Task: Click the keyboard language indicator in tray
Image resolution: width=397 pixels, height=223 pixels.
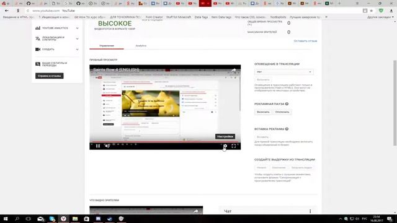Action: [365, 219]
